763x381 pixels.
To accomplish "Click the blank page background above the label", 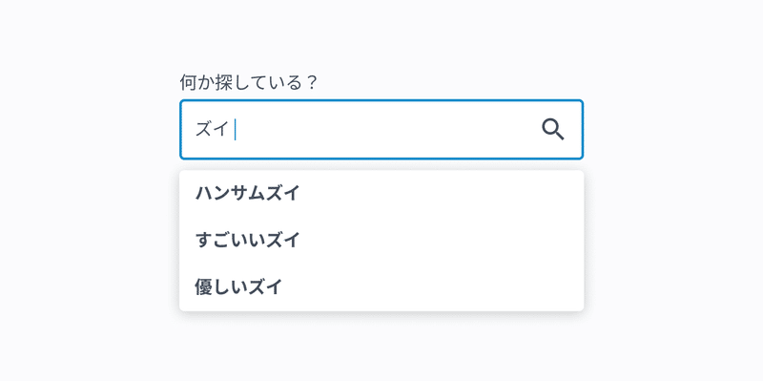I will coord(381,34).
